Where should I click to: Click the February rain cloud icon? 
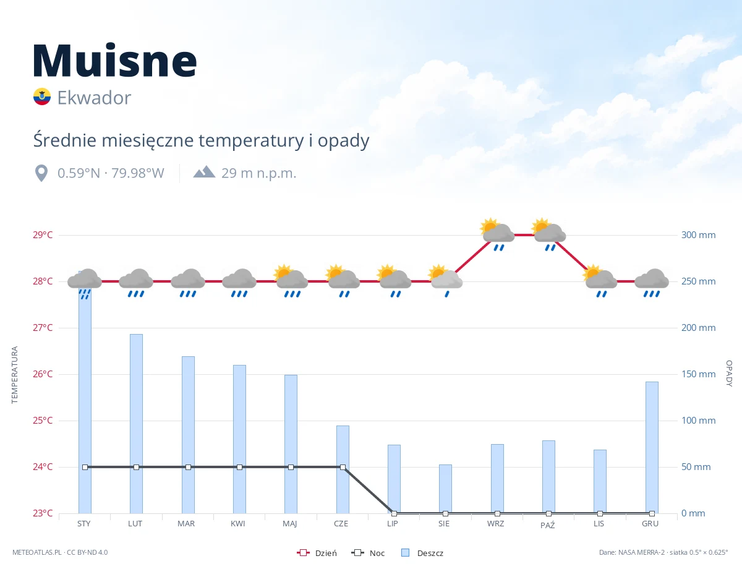click(136, 283)
